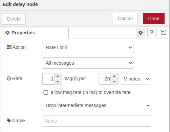Open node appearance settings icon
This screenshot has height=132, width=170.
[x=164, y=33]
